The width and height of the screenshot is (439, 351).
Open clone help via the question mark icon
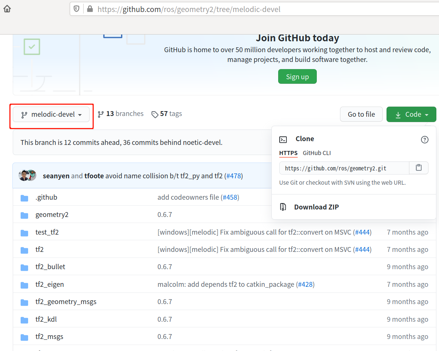coord(424,139)
